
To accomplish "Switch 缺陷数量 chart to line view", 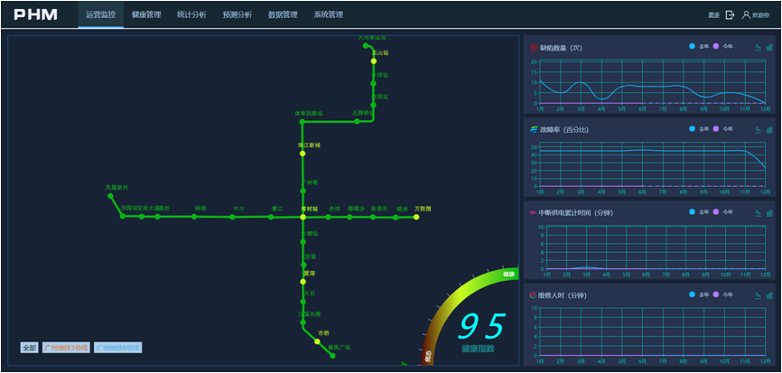I will click(758, 47).
